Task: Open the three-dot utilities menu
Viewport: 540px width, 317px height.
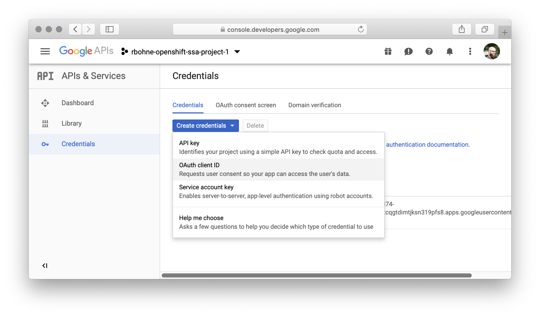Action: [x=470, y=51]
